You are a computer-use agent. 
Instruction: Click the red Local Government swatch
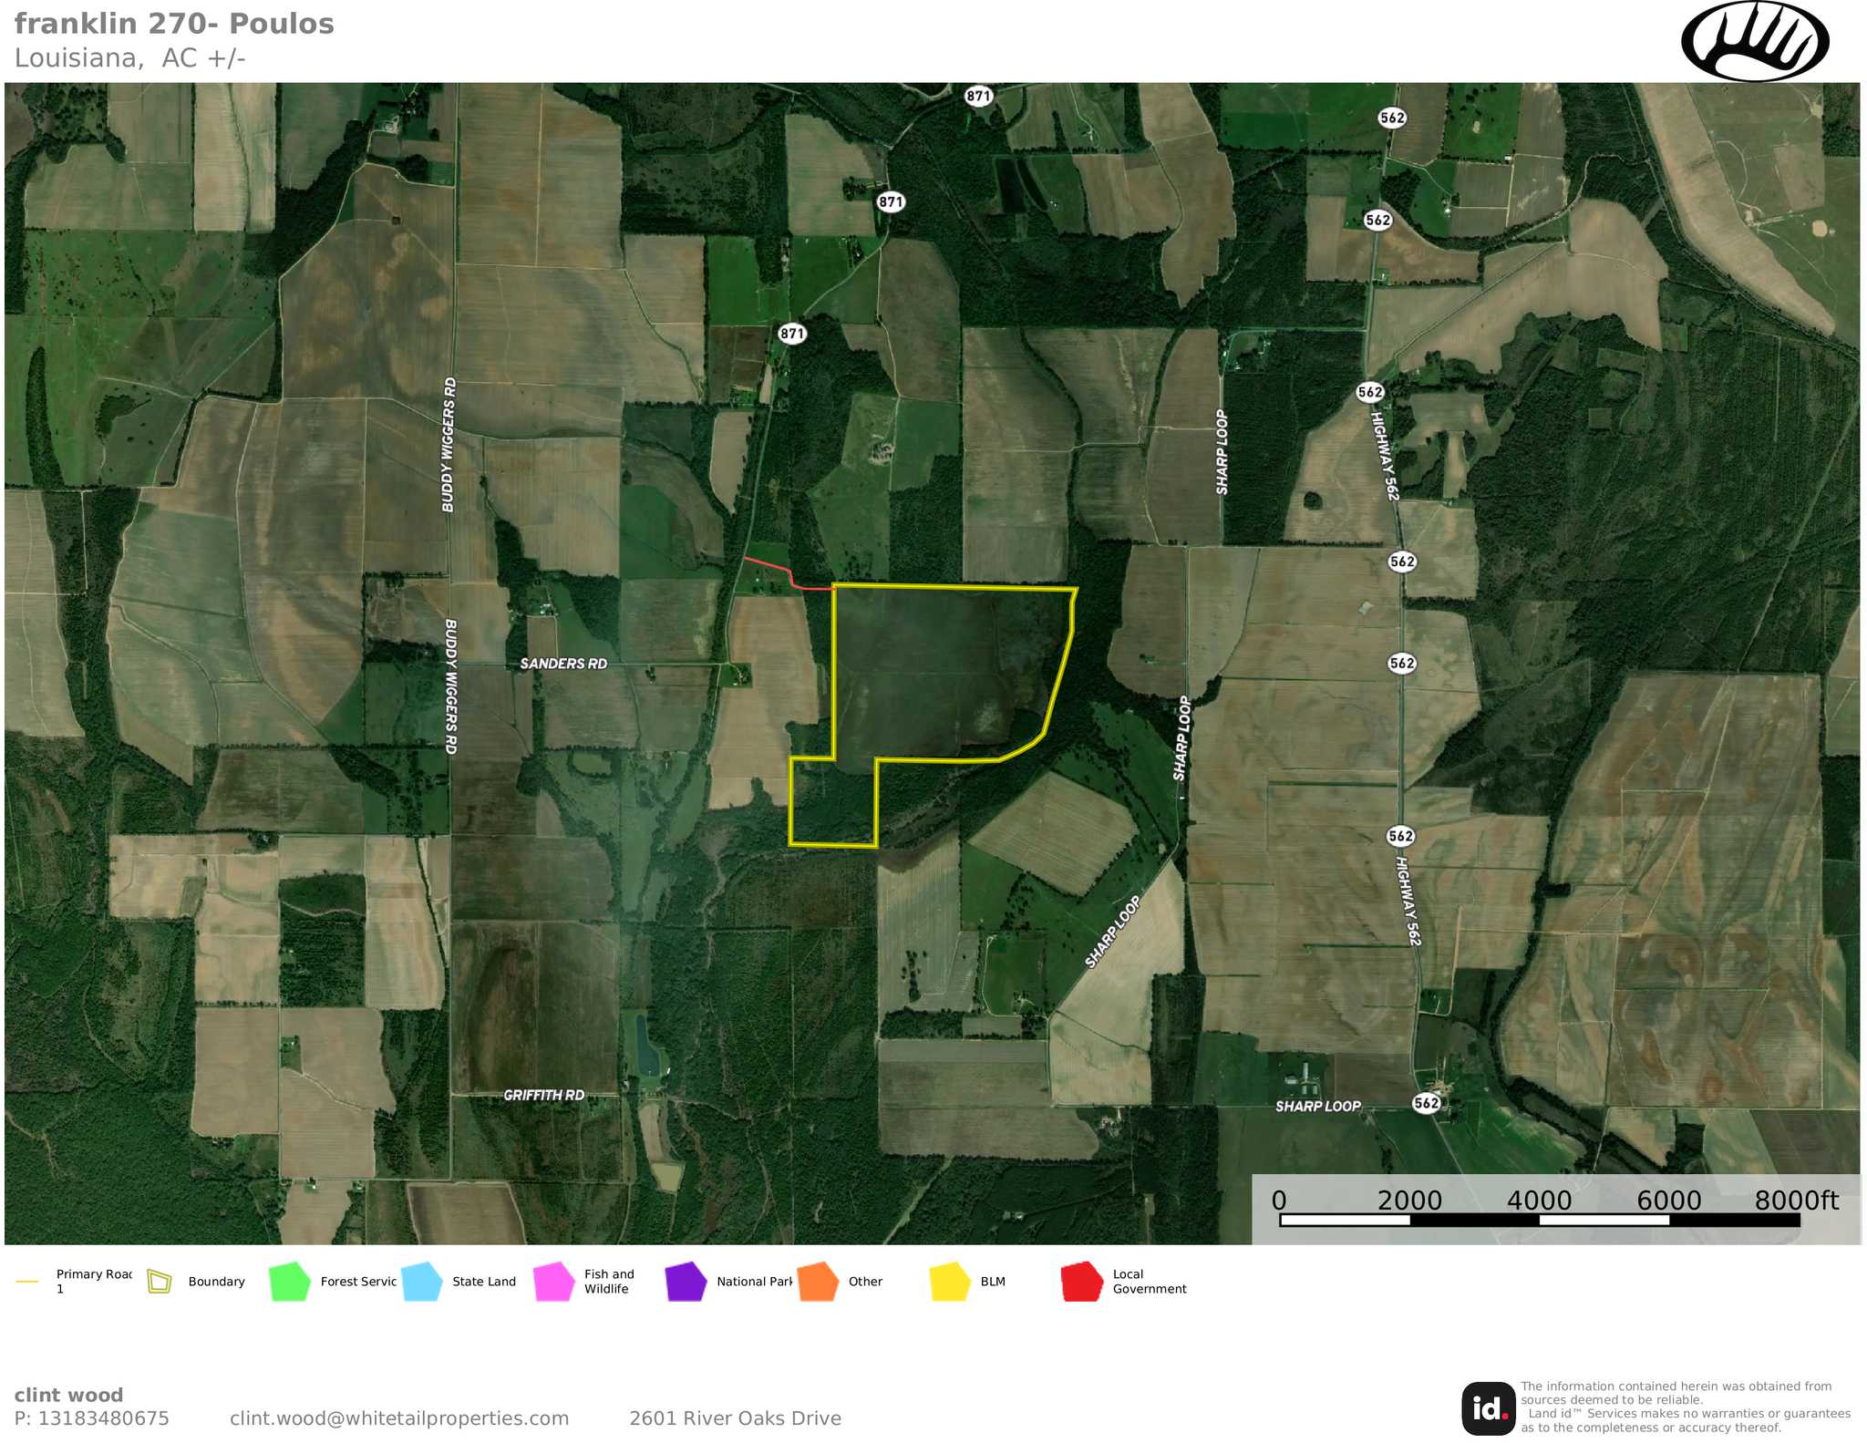[1082, 1281]
